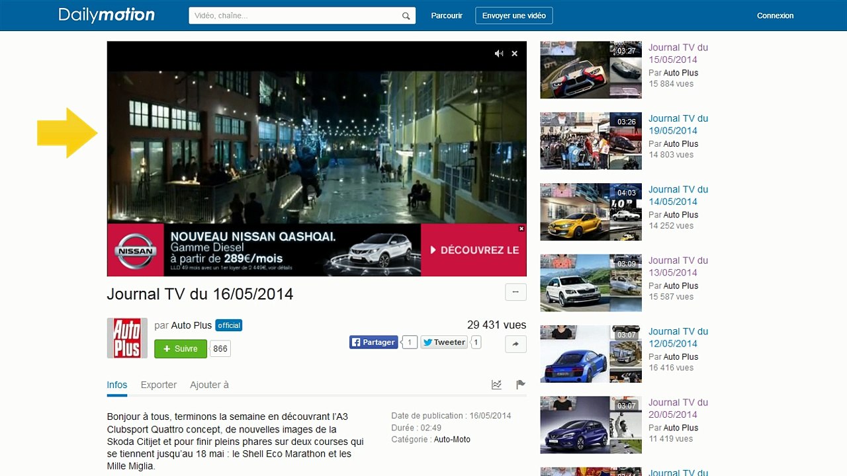847x476 pixels.
Task: Click the Twitter share count 1
Action: pos(476,342)
